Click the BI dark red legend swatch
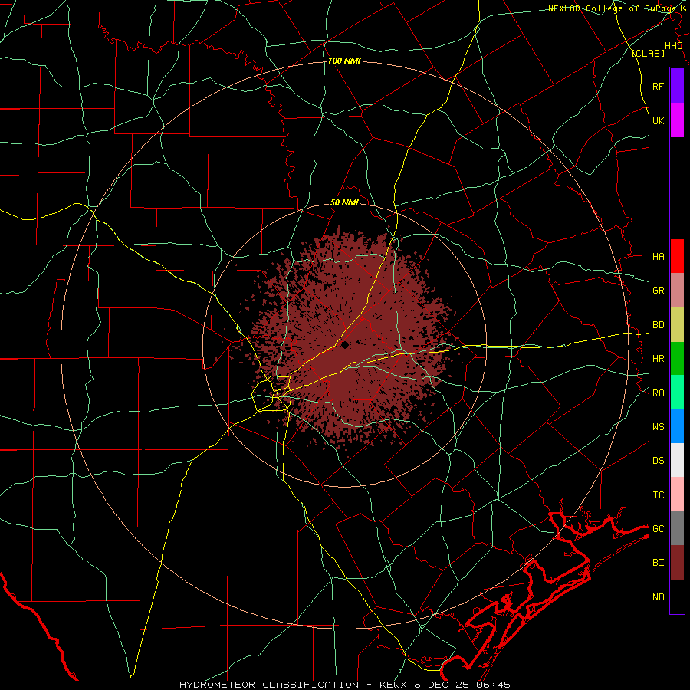 [677, 563]
